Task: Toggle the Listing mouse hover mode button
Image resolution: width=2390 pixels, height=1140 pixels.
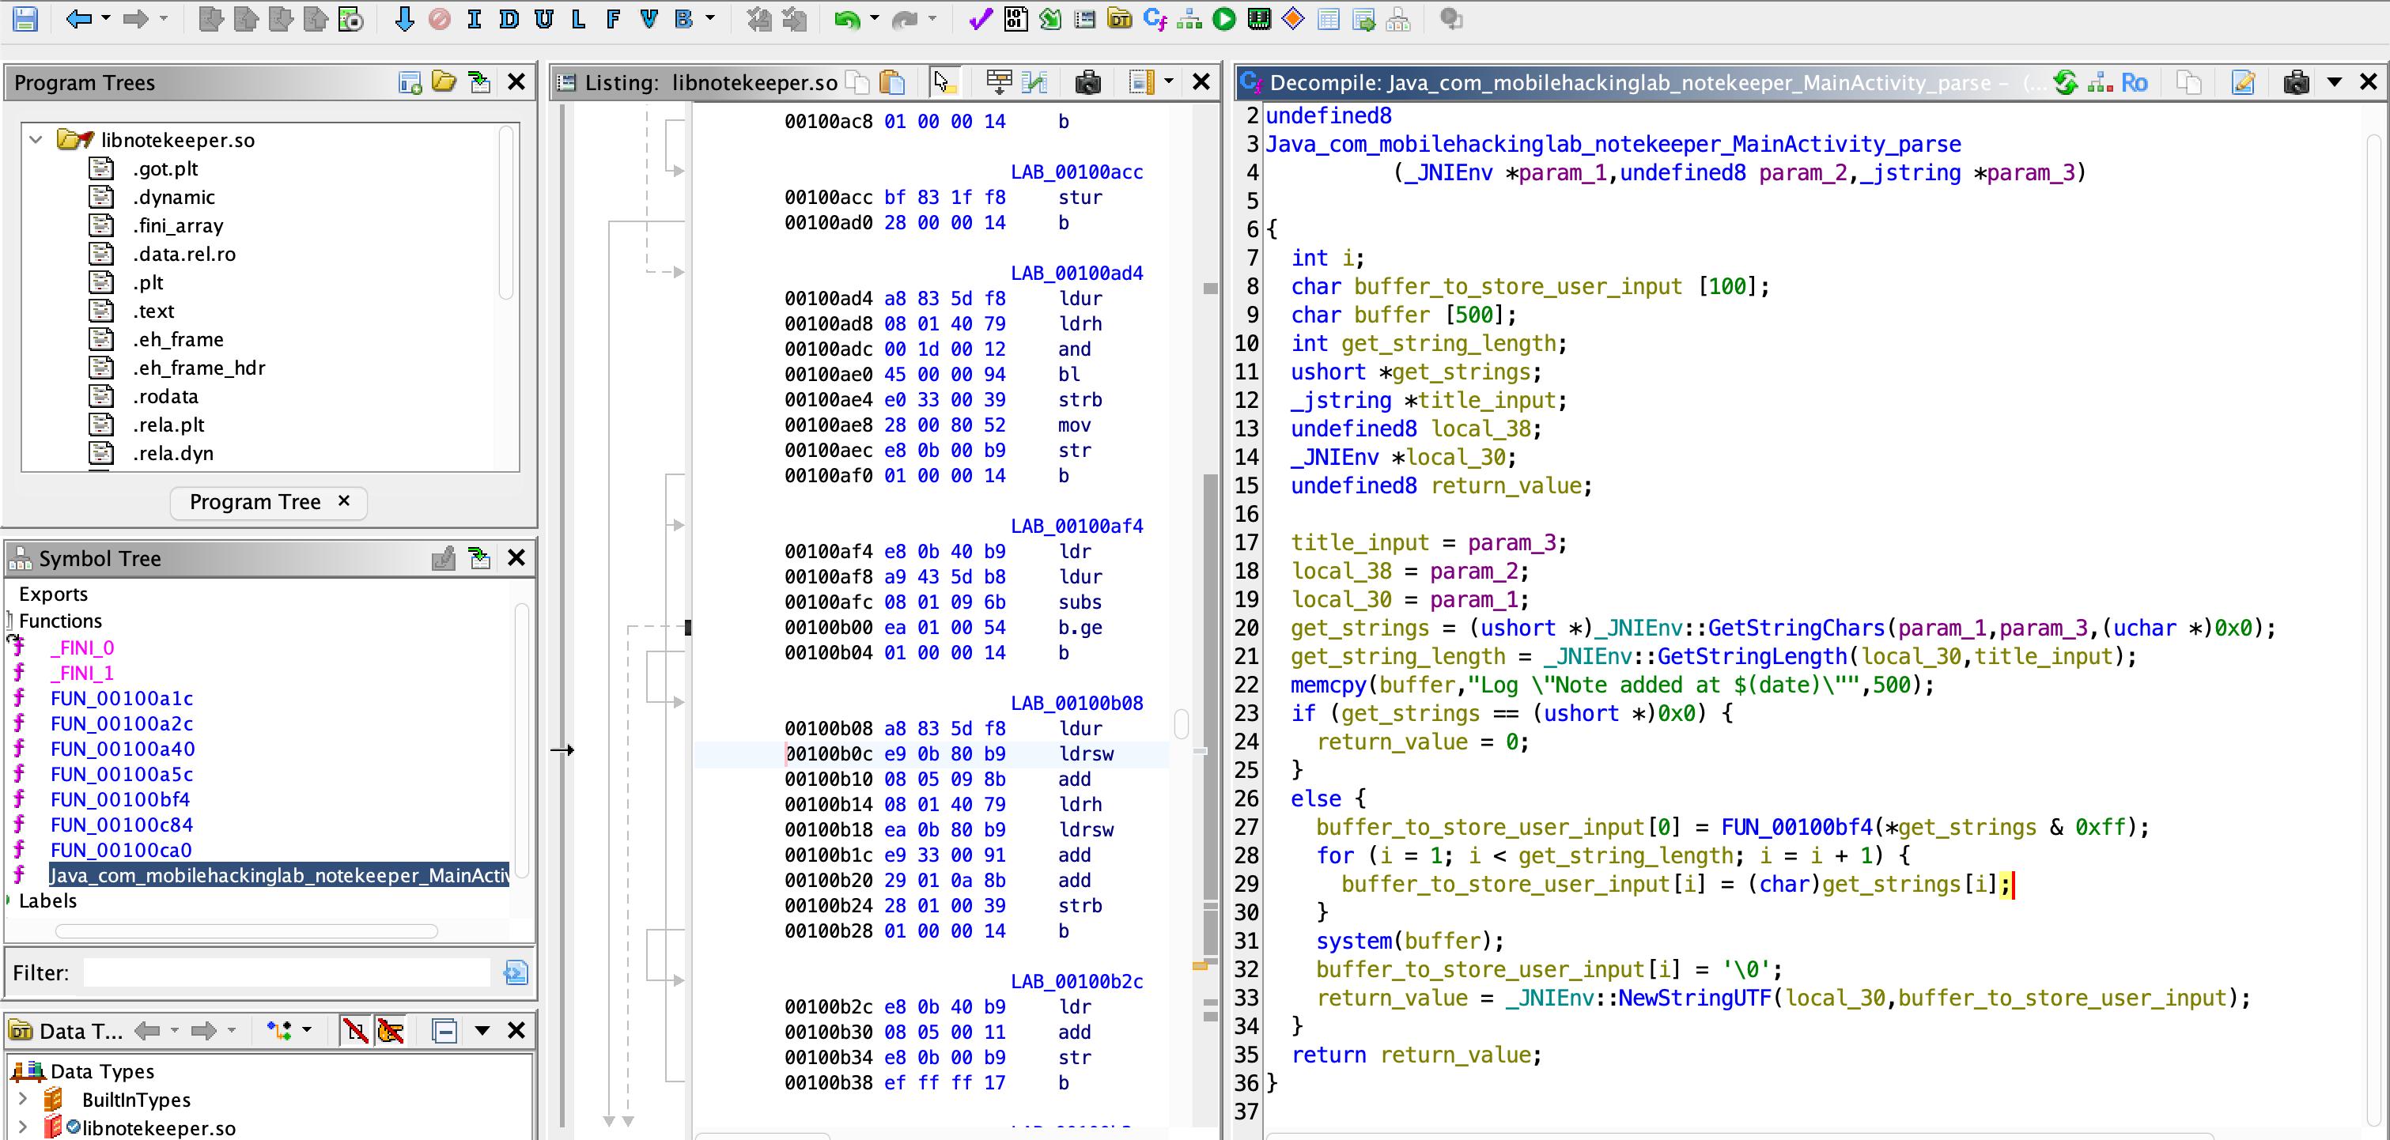Action: click(944, 82)
